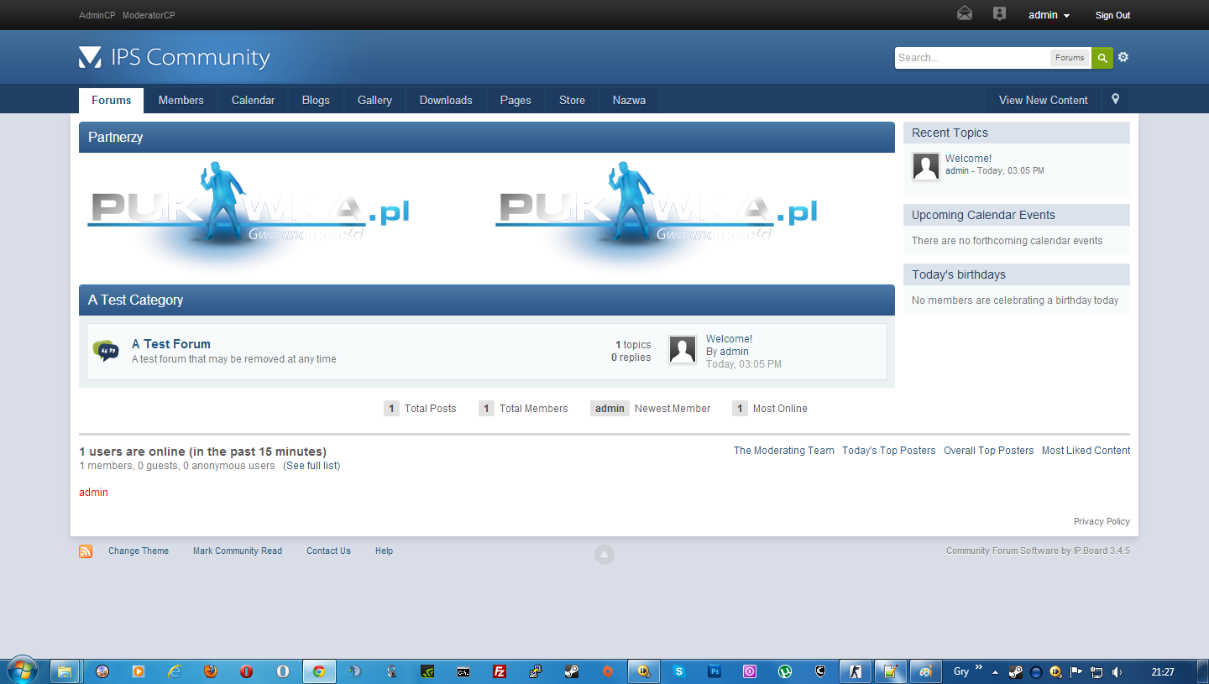Image resolution: width=1209 pixels, height=684 pixels.
Task: Open the Gallery tab
Action: pyautogui.click(x=374, y=100)
